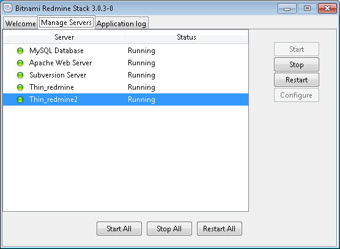Click the Configure button
Image resolution: width=340 pixels, height=249 pixels.
[297, 95]
